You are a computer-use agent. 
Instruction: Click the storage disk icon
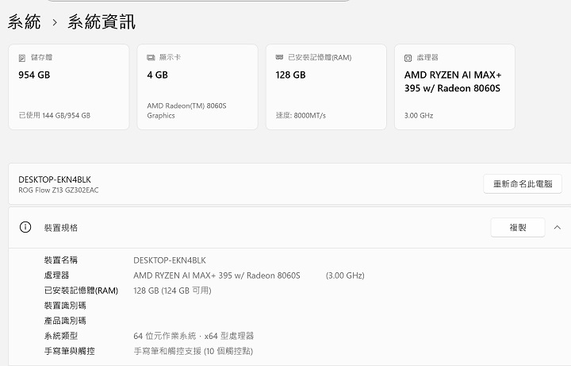click(22, 58)
